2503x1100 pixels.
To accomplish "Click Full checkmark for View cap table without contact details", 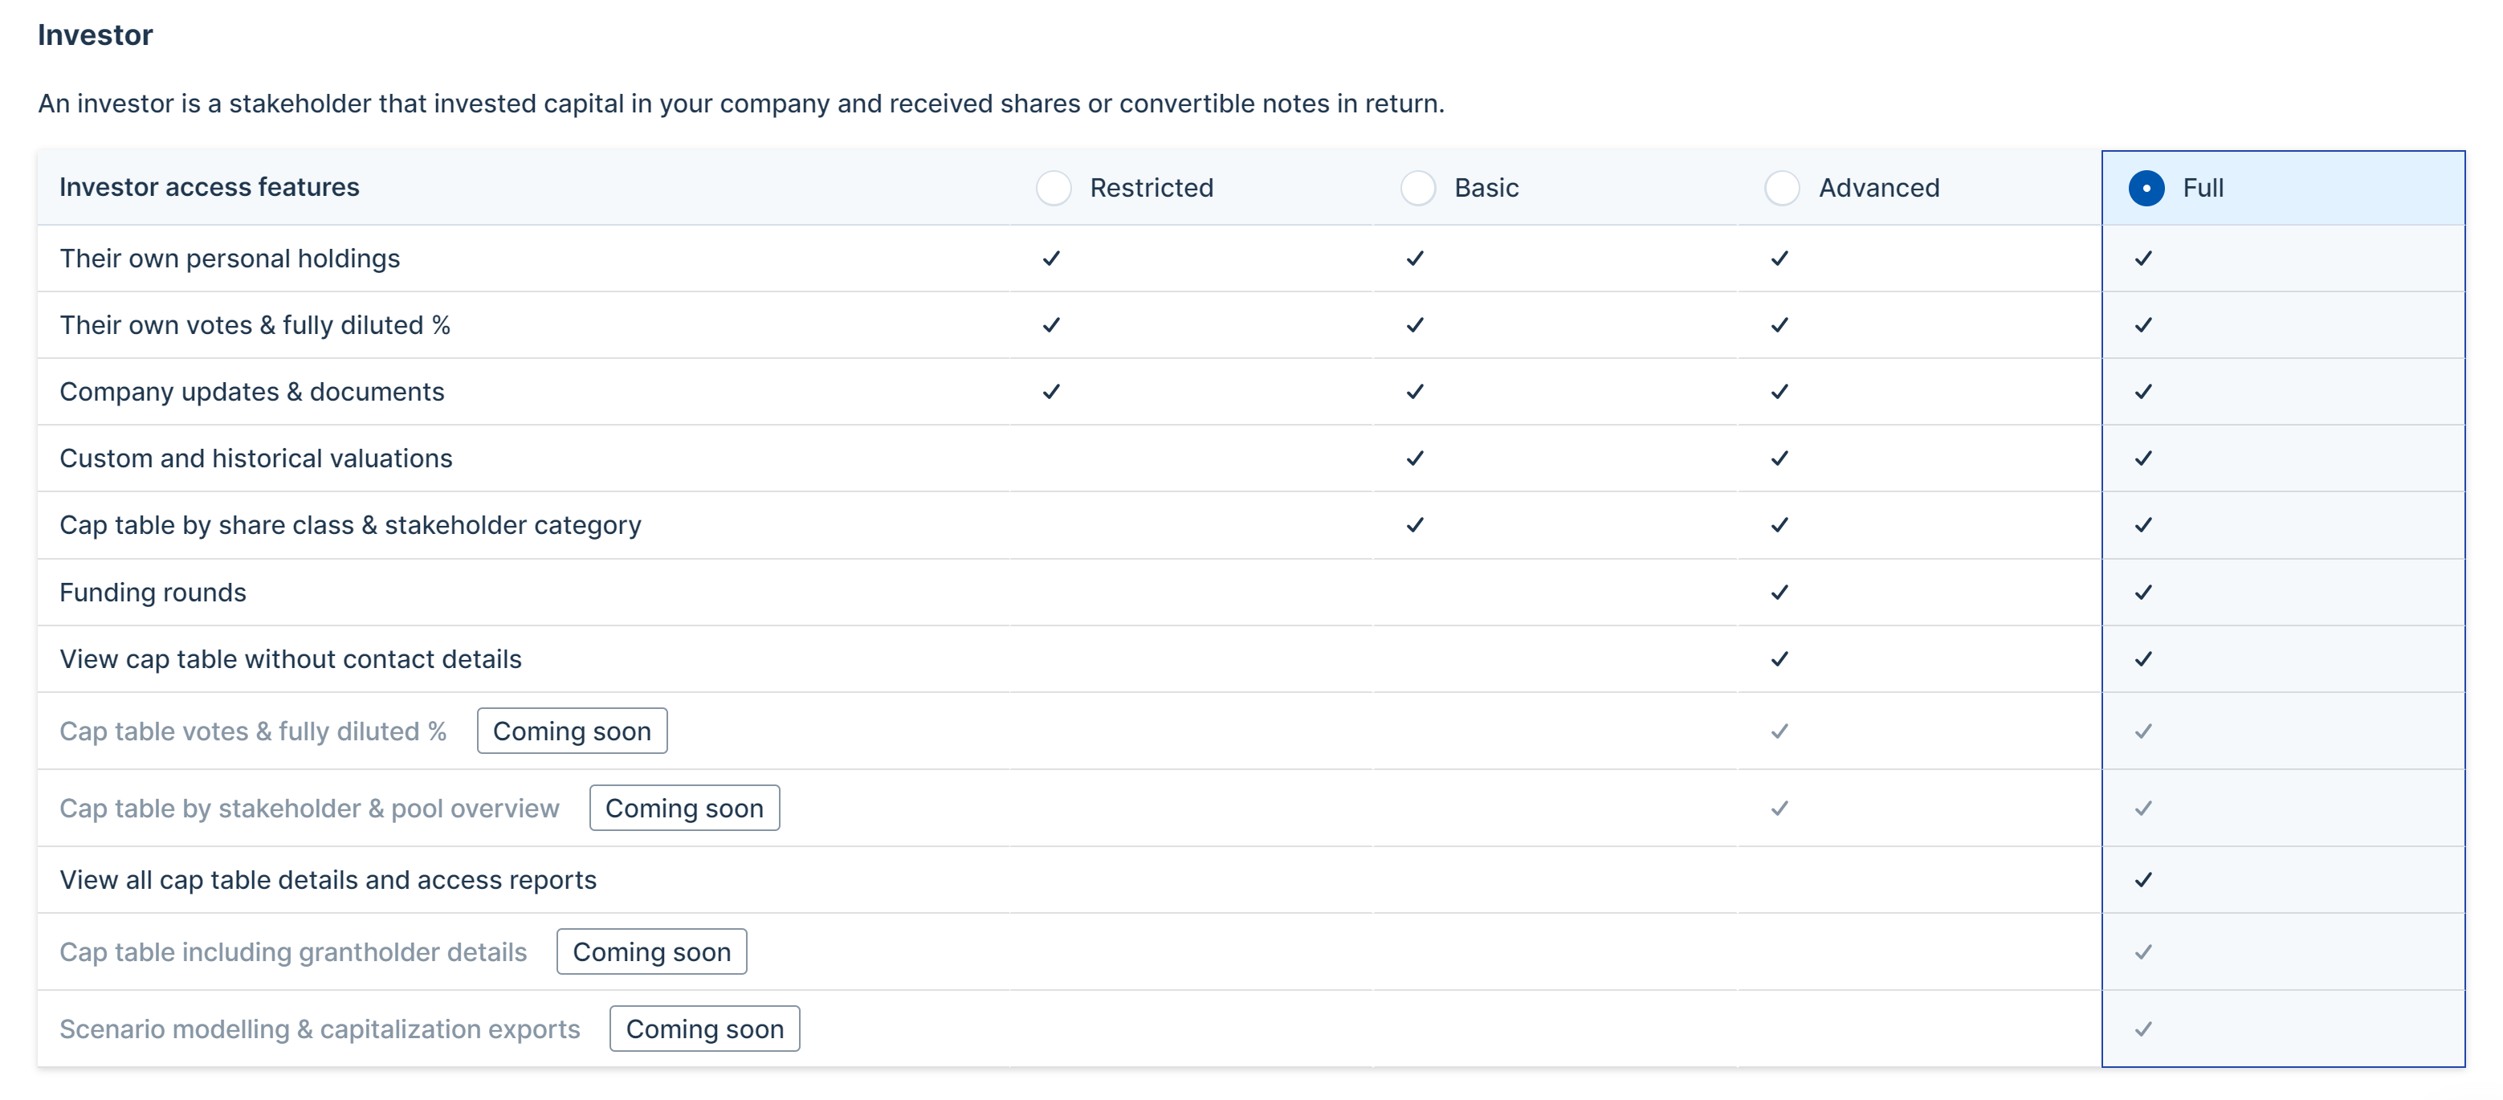I will tap(2145, 659).
